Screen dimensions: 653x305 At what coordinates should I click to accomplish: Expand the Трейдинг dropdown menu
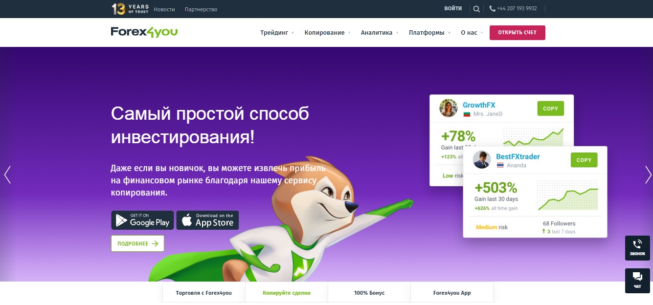coord(277,33)
